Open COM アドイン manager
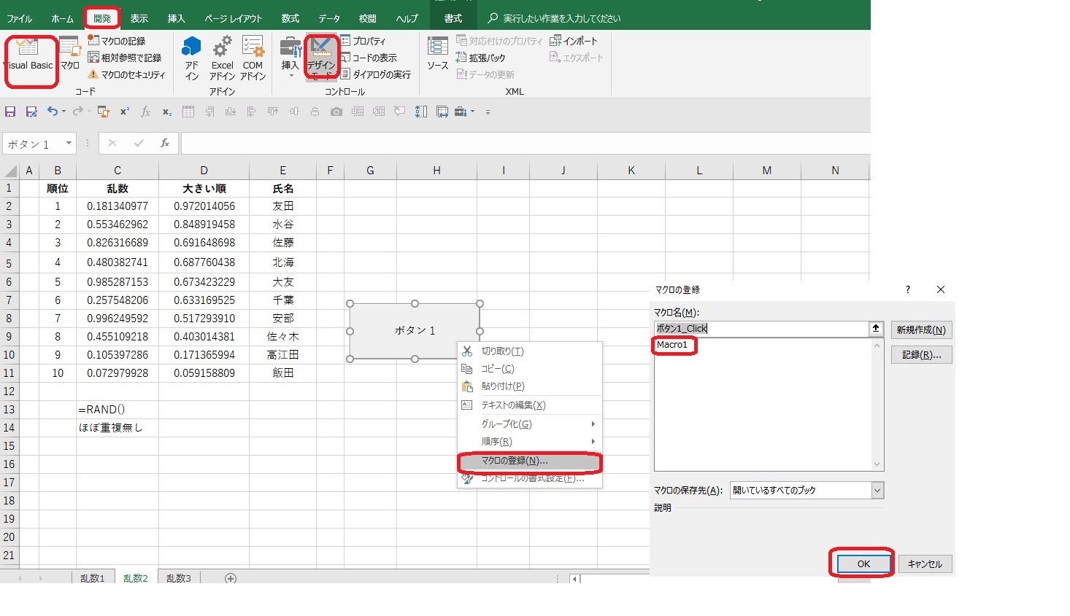 (253, 58)
